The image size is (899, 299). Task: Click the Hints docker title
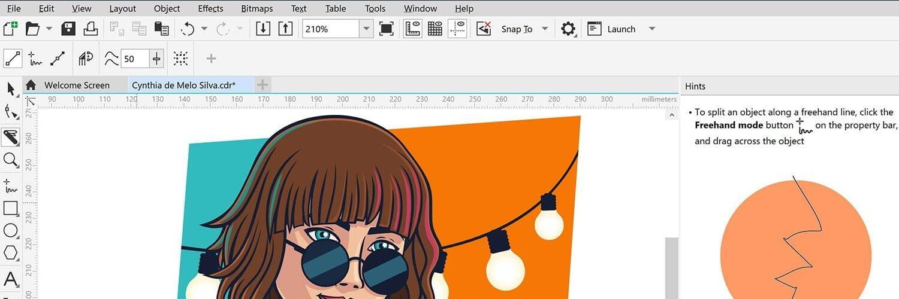coord(695,86)
